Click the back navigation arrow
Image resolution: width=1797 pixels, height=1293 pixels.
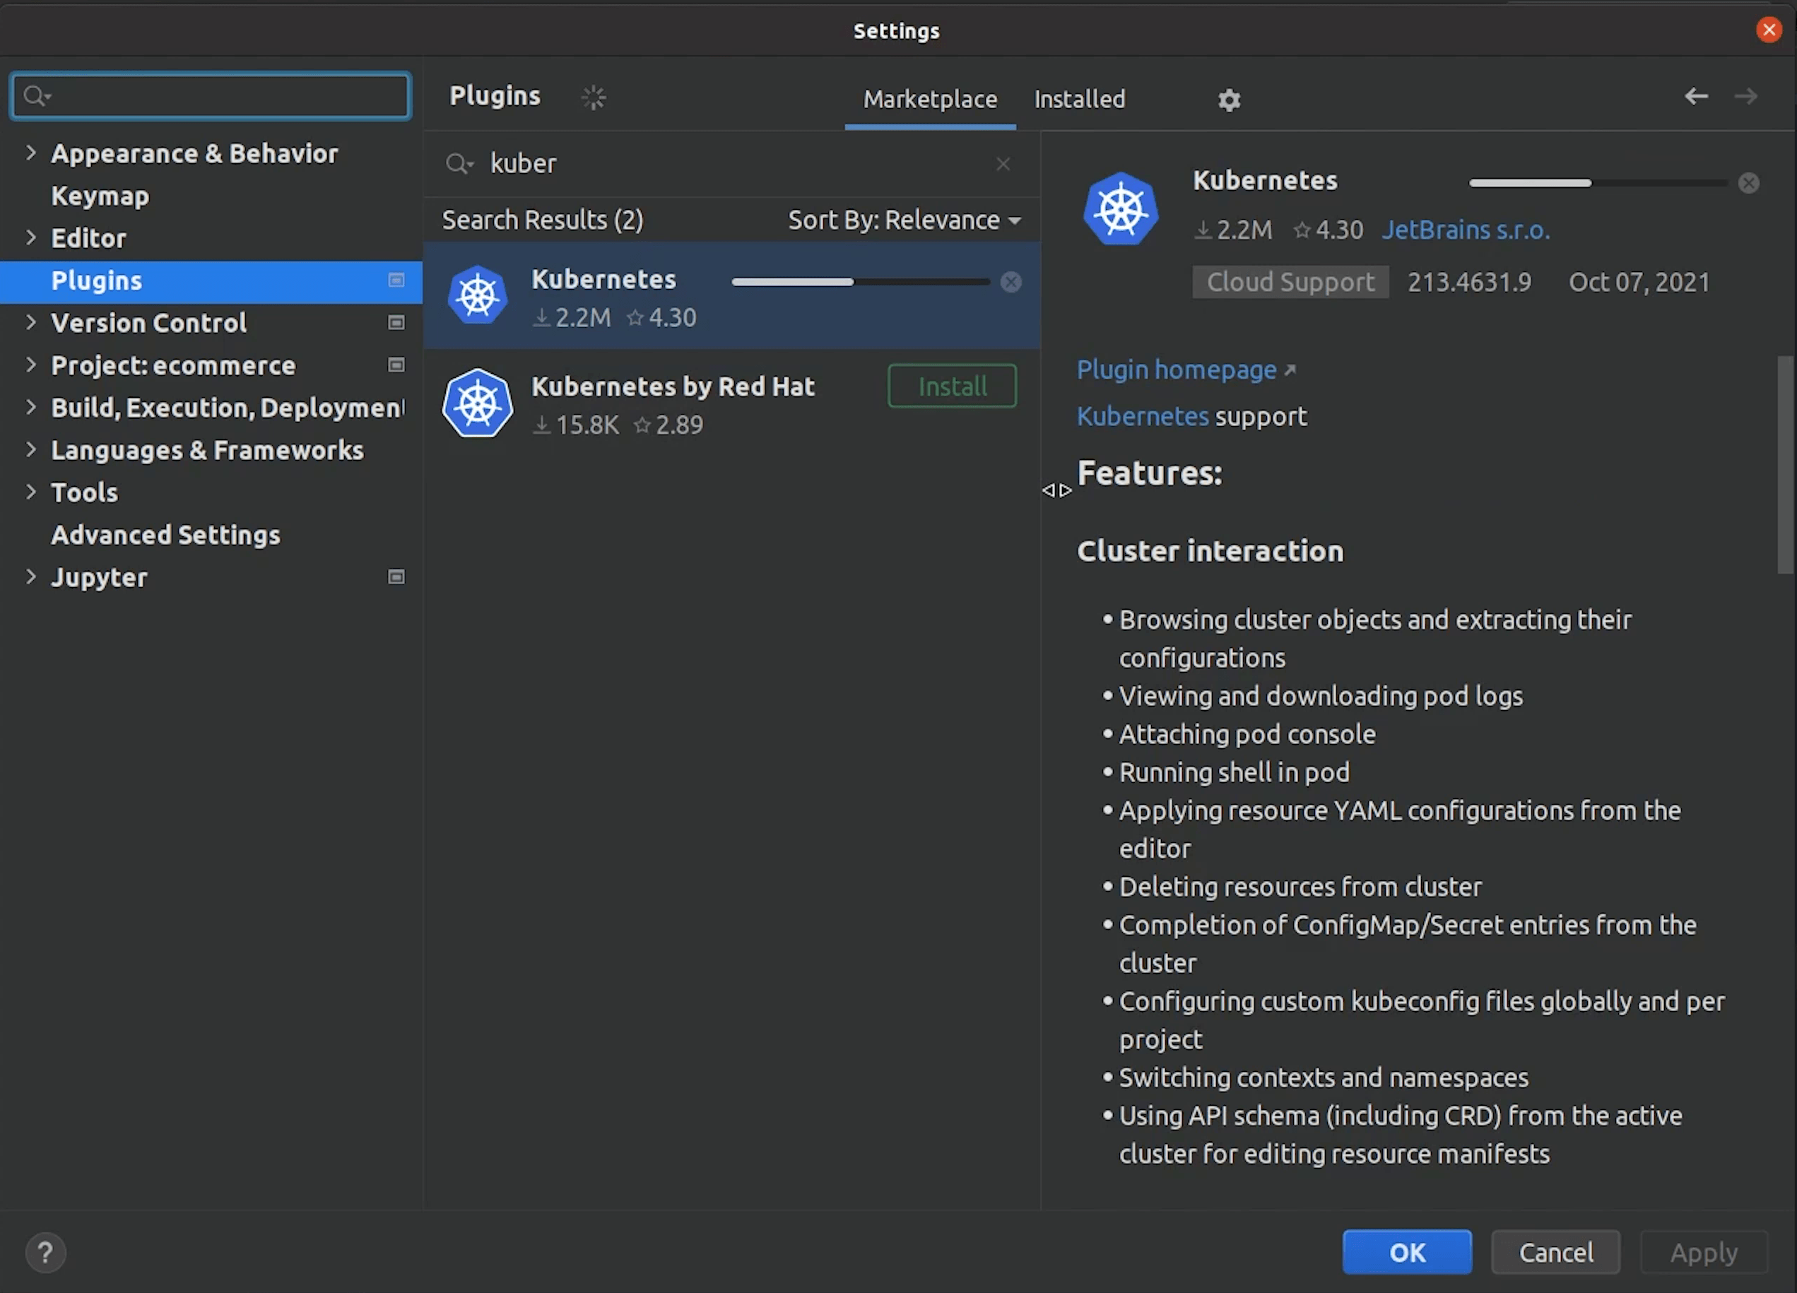(x=1695, y=97)
